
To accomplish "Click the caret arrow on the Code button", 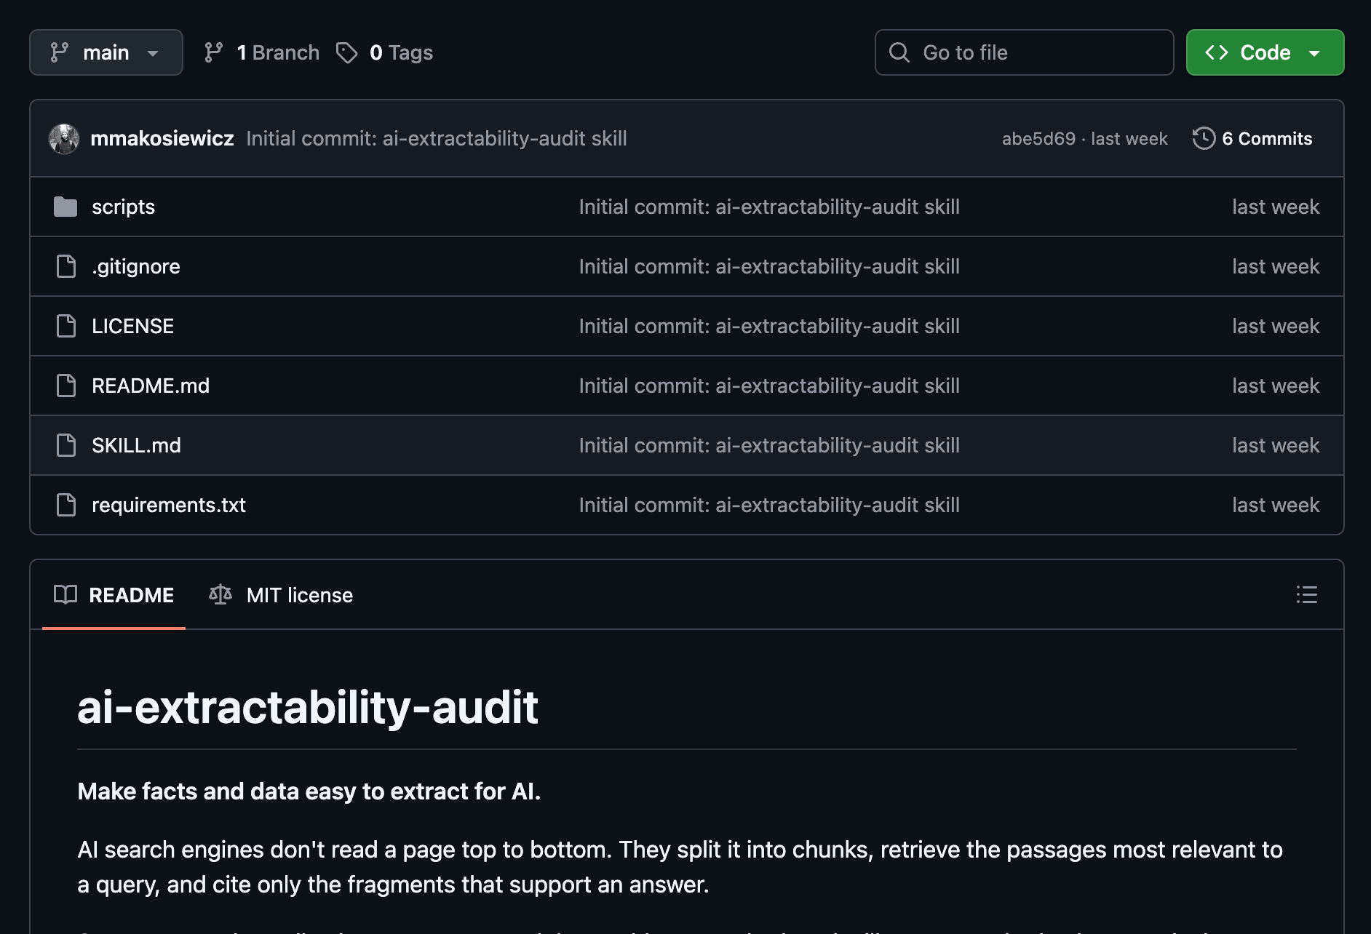I will click(1314, 53).
